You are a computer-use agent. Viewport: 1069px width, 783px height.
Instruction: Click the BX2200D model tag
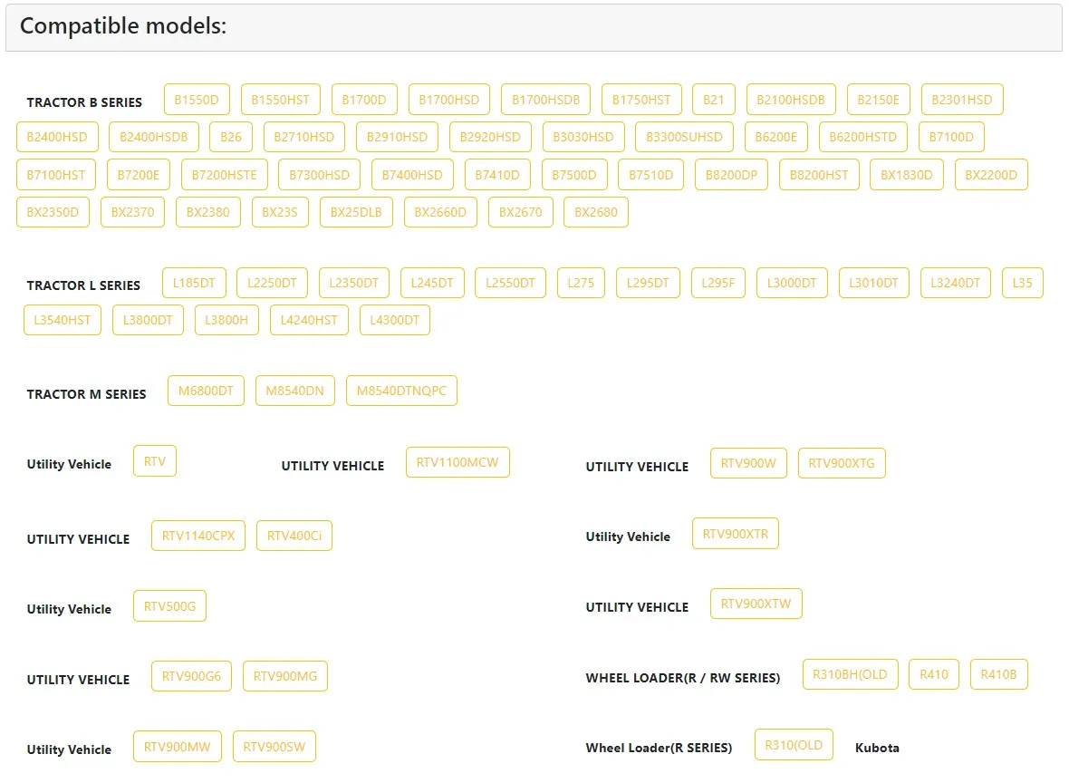(990, 175)
